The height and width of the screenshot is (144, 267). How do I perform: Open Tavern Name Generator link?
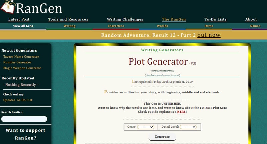point(21,57)
